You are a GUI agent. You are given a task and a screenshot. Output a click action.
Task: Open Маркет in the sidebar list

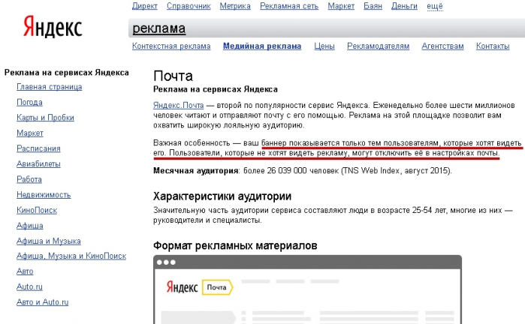pyautogui.click(x=30, y=133)
